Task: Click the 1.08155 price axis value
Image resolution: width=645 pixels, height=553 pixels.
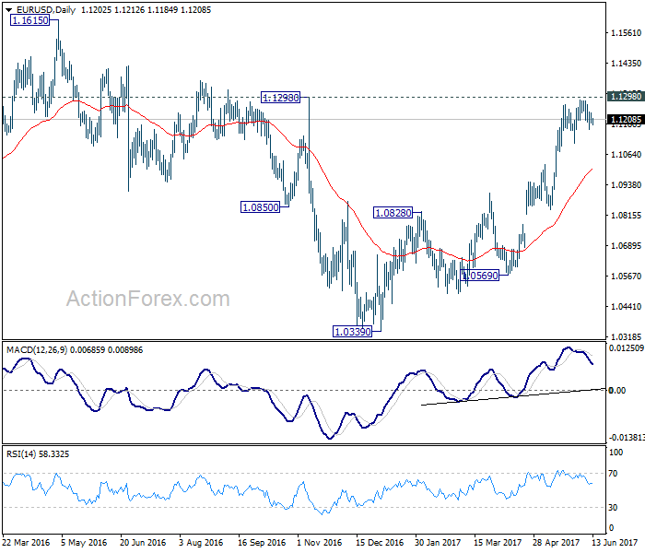Action: [626, 215]
